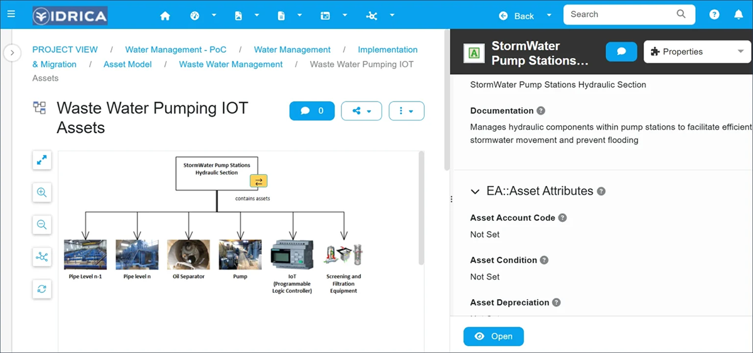The width and height of the screenshot is (753, 353).
Task: Click the zoom out diagram icon
Action: tap(42, 224)
